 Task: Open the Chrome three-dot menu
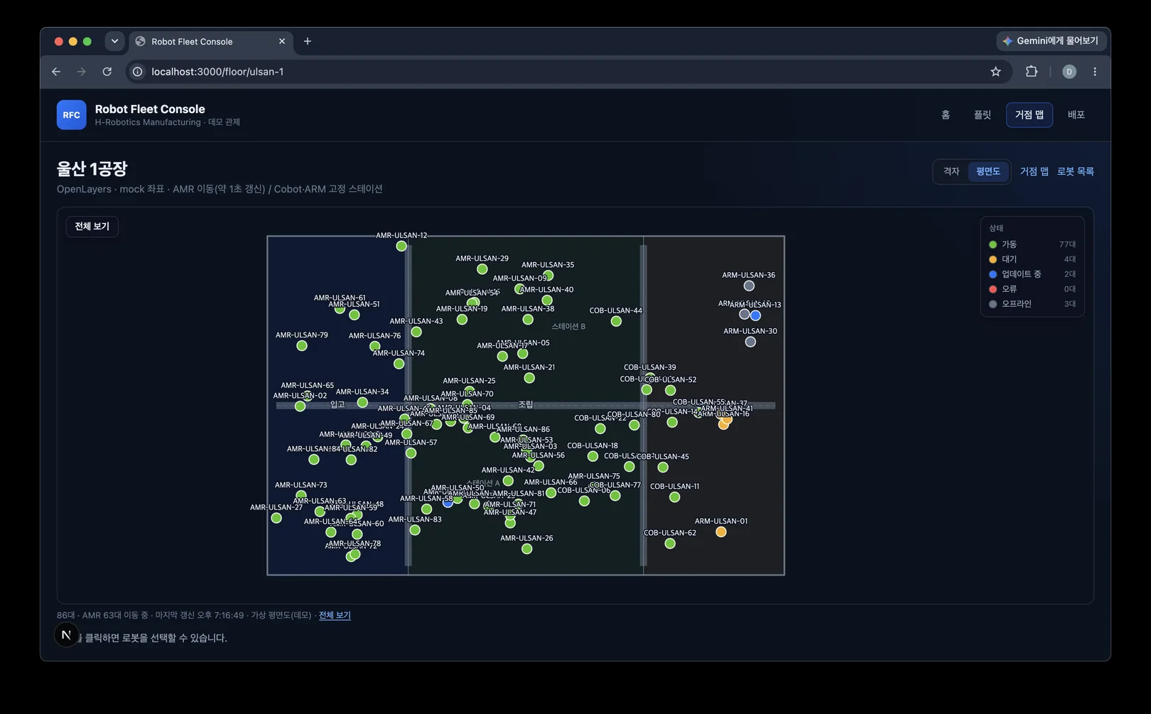pos(1095,72)
